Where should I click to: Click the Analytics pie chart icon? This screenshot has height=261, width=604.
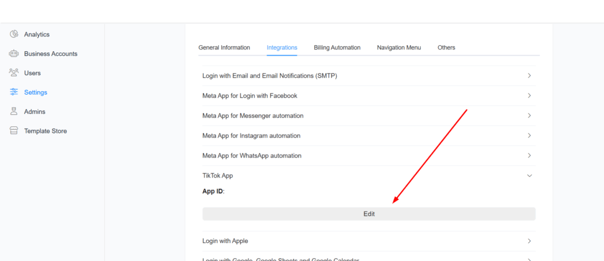pos(14,34)
